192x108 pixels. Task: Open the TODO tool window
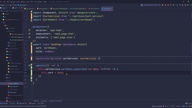point(41,103)
